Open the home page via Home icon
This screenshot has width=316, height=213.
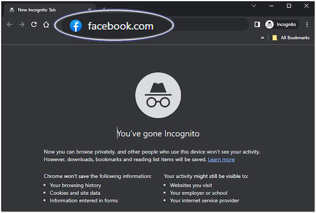click(x=46, y=25)
